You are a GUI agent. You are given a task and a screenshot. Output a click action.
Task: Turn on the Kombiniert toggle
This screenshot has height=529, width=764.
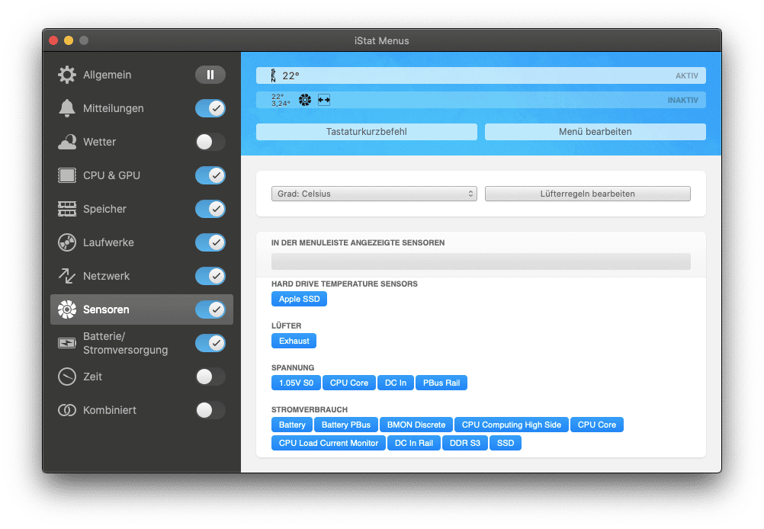210,410
